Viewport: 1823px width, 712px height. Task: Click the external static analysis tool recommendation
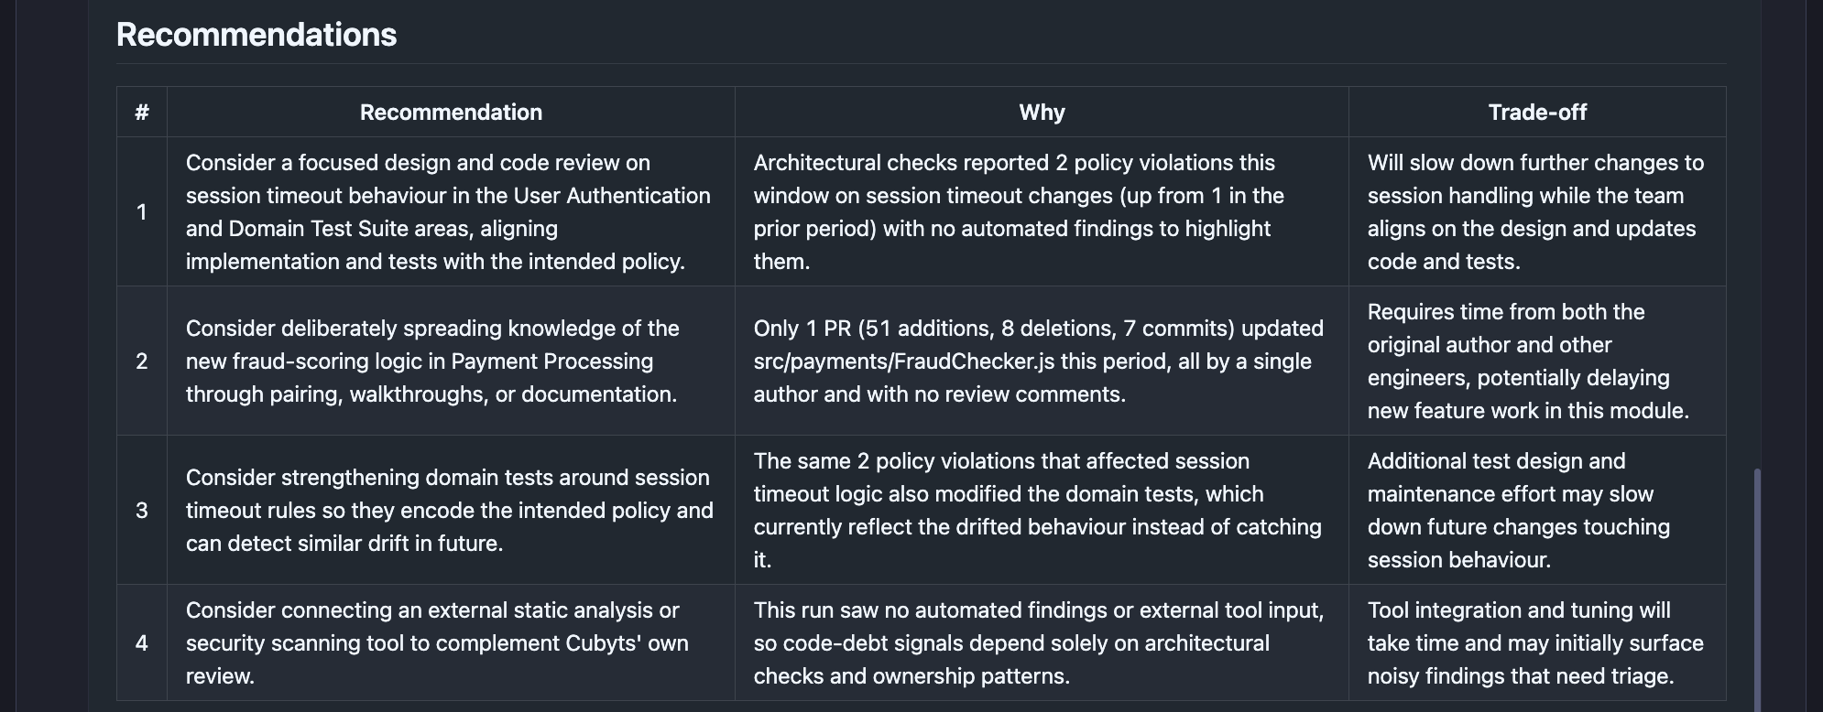[451, 643]
